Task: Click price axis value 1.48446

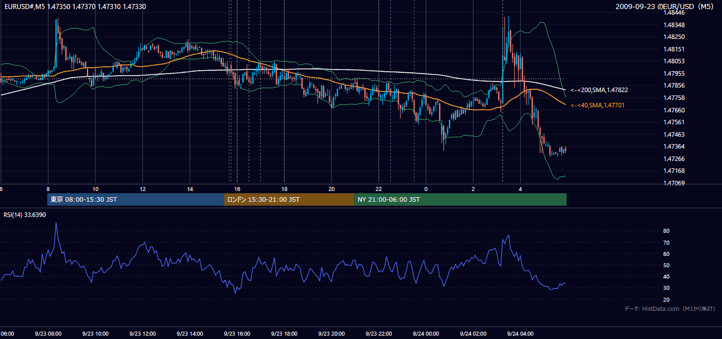Action: [674, 12]
